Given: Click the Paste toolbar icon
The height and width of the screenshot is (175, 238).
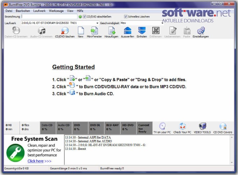Looking at the screenshot, I should (x=187, y=30).
